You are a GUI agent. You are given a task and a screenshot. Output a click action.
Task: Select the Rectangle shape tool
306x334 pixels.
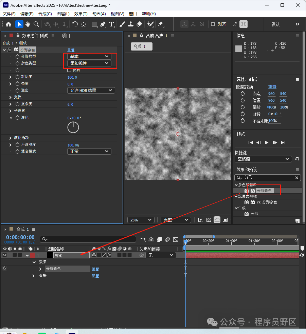click(x=94, y=24)
